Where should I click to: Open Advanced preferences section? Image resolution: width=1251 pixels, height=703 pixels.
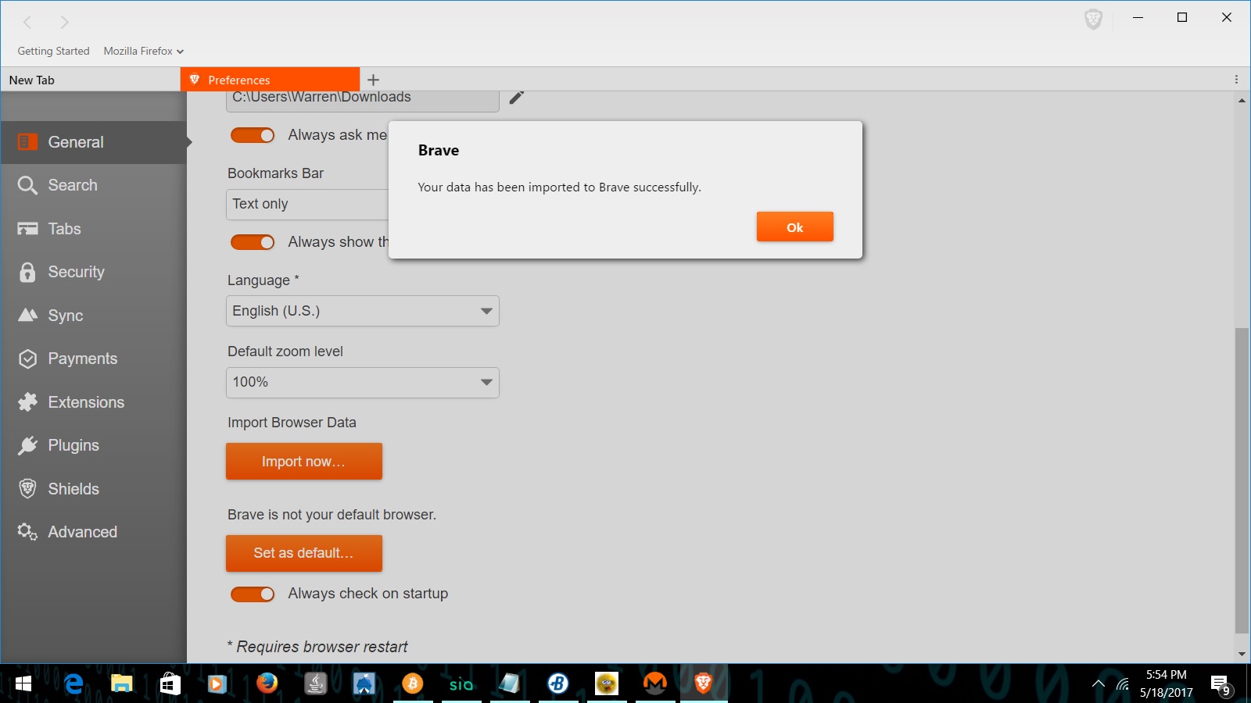coord(94,532)
